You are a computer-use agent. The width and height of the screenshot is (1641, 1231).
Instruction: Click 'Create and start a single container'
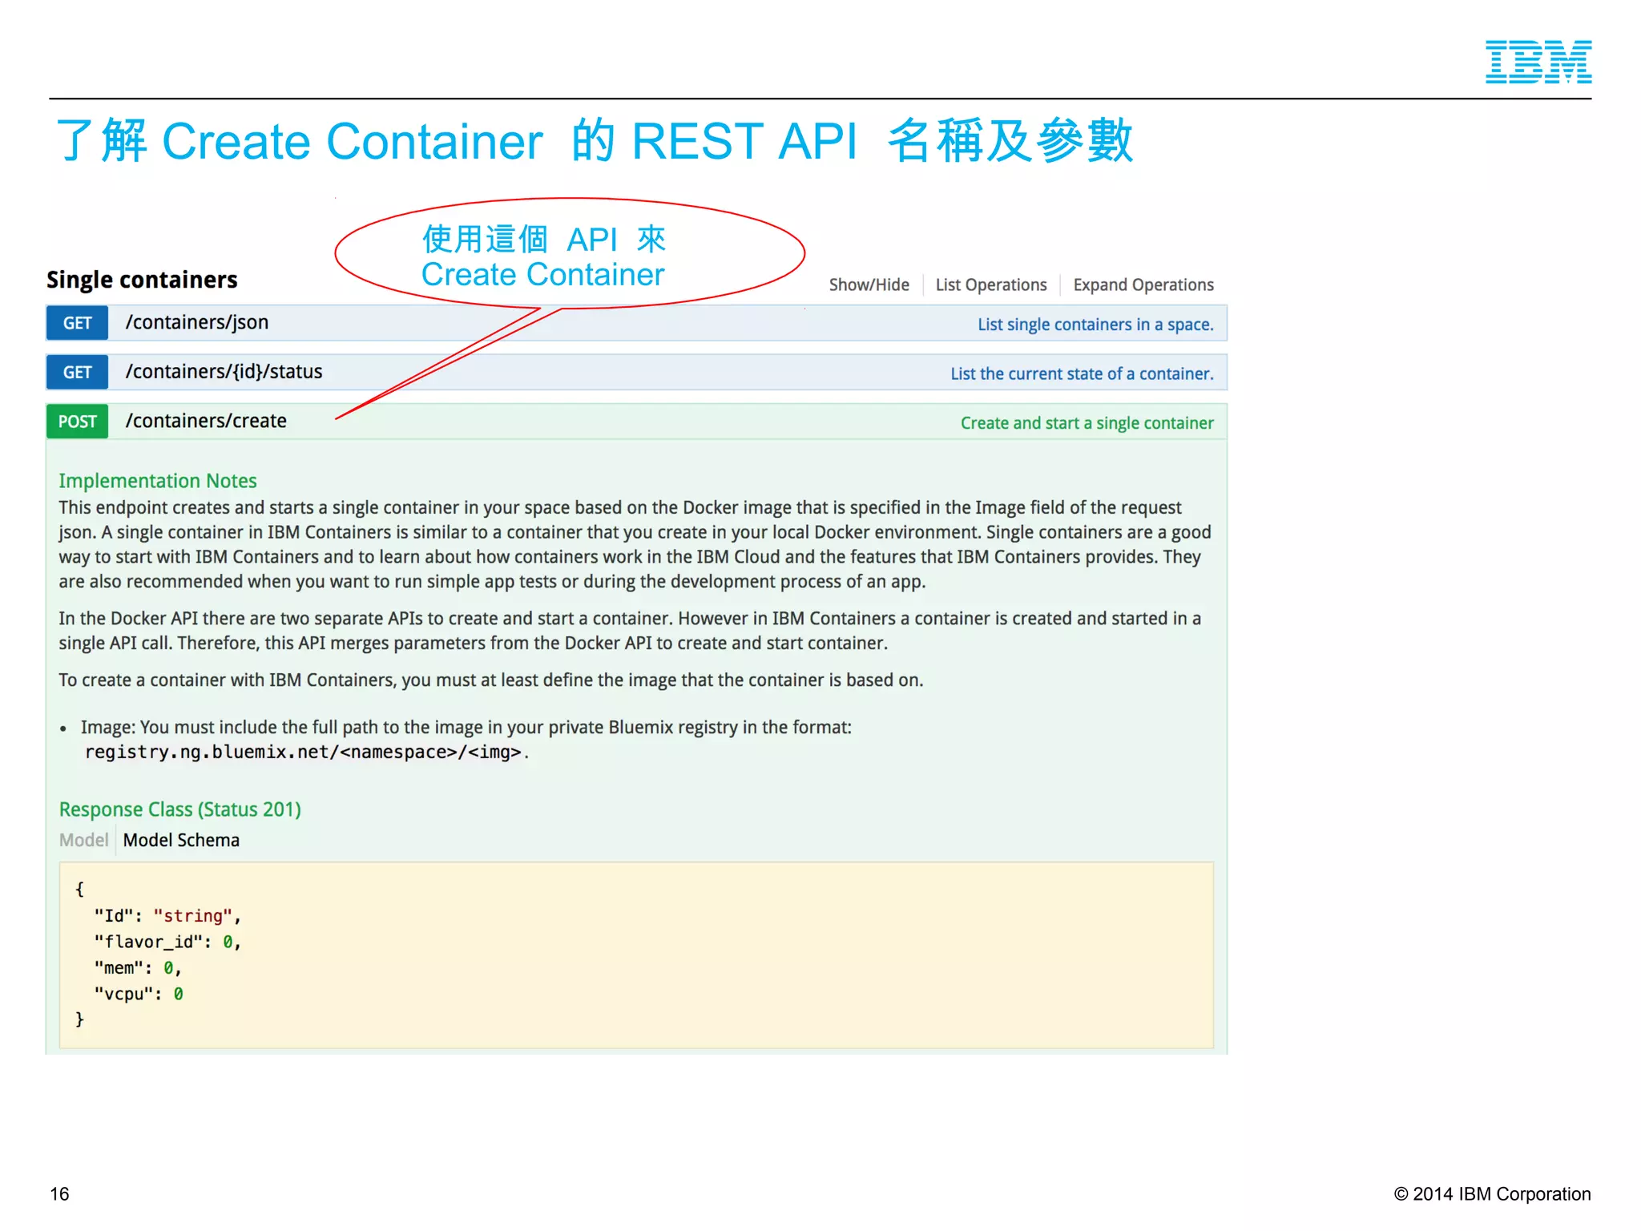1087,423
